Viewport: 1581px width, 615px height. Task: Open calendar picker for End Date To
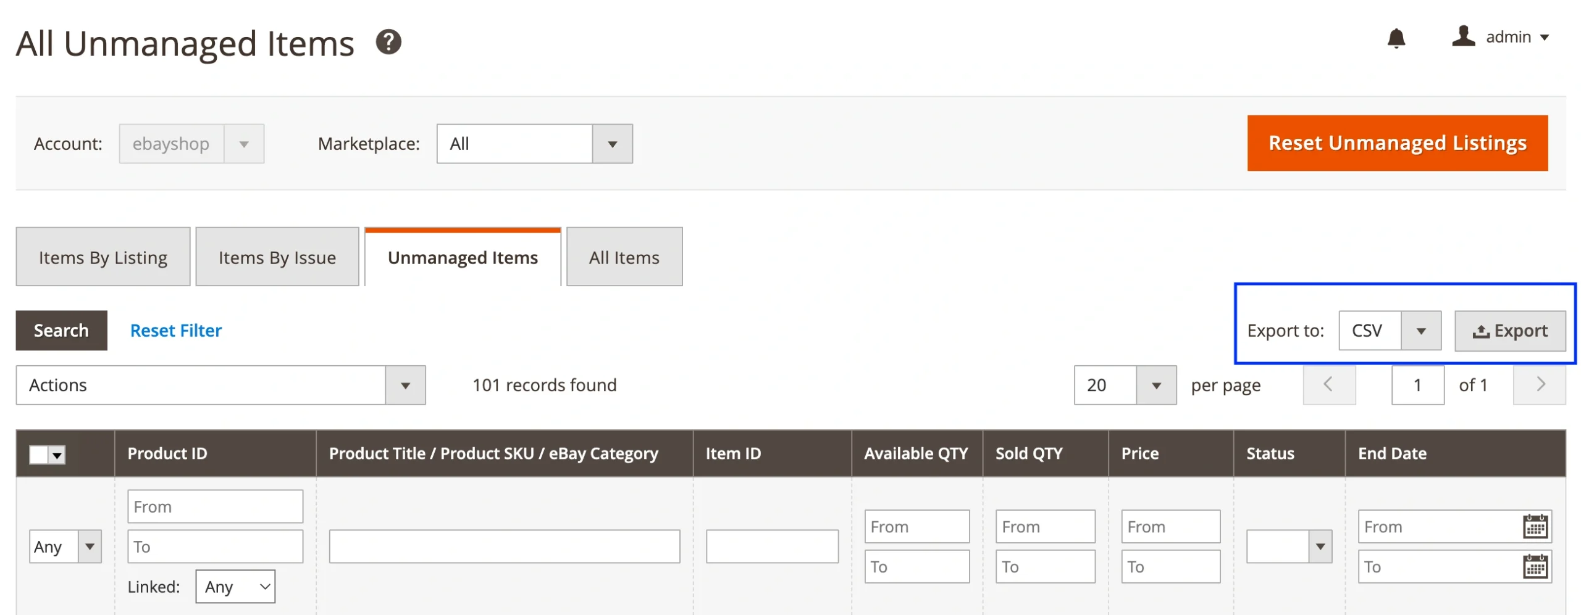click(x=1535, y=566)
